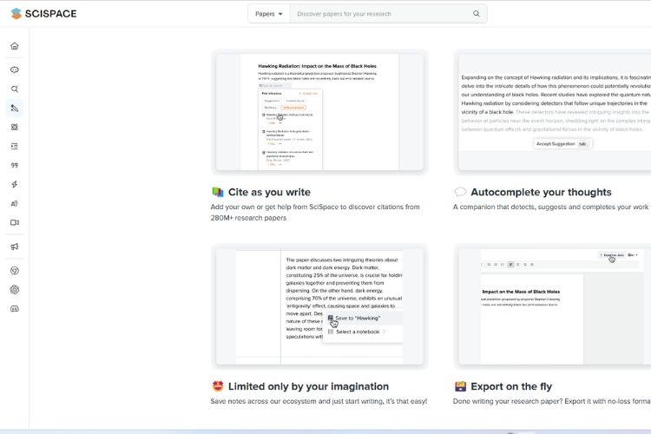Click the search magnifier button in search bar

[x=476, y=14]
